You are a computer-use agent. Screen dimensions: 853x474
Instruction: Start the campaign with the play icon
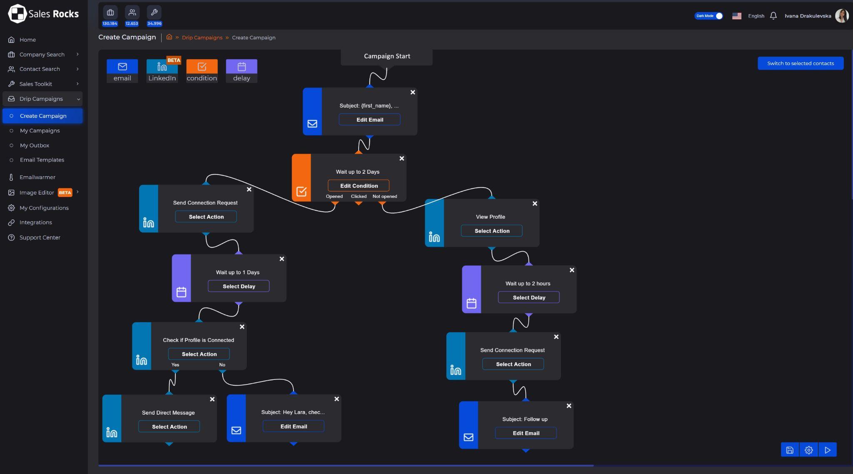coord(828,450)
